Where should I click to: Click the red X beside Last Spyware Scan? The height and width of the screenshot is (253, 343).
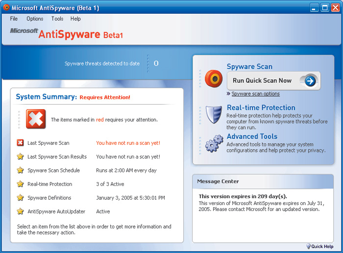(20, 143)
